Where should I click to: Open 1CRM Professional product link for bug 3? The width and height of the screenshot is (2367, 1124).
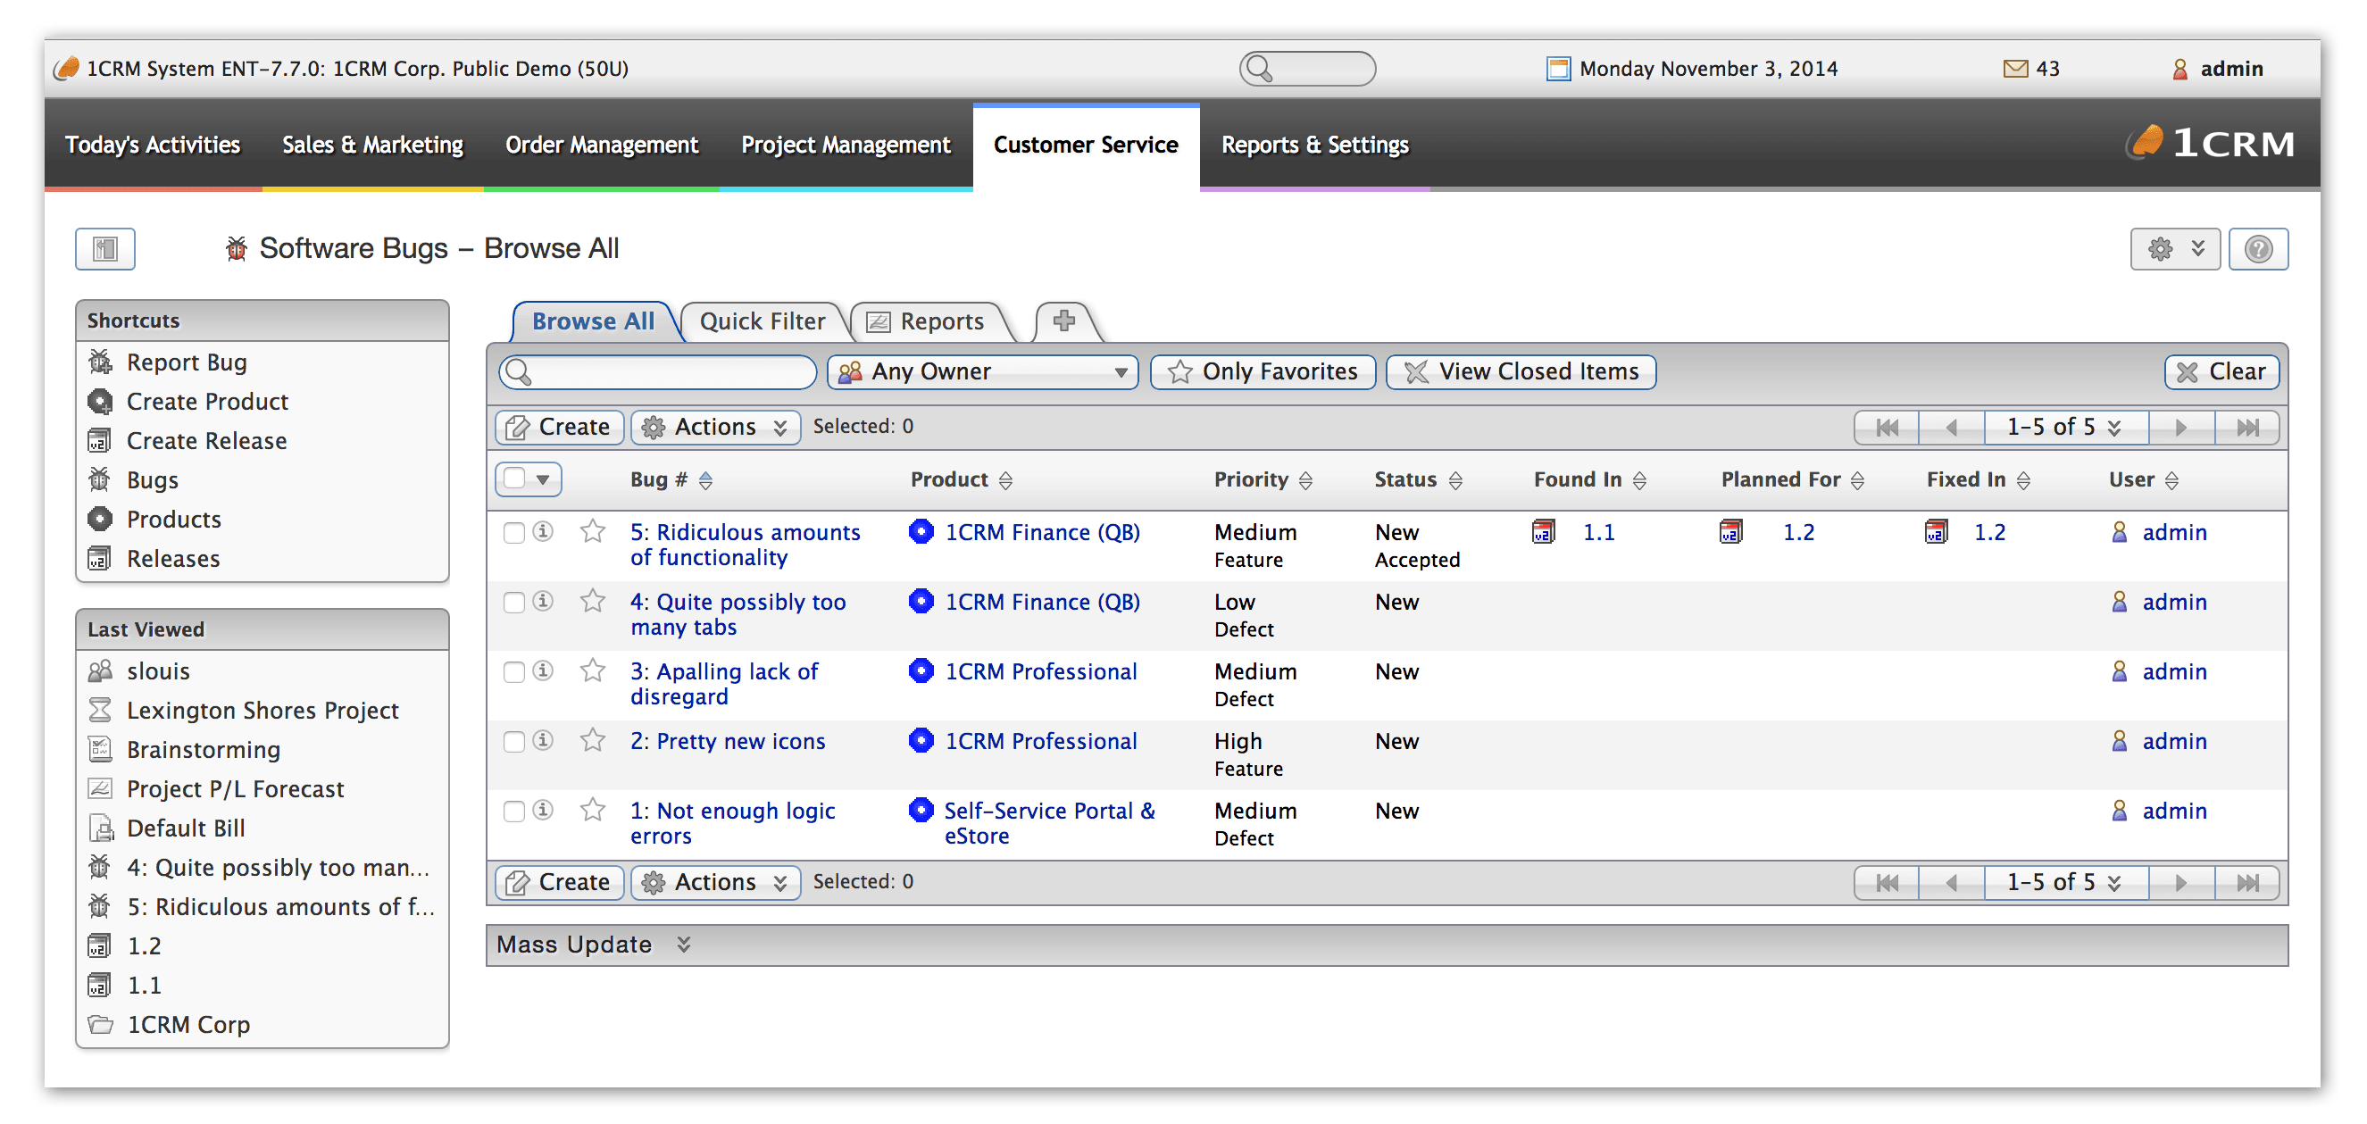point(1041,672)
